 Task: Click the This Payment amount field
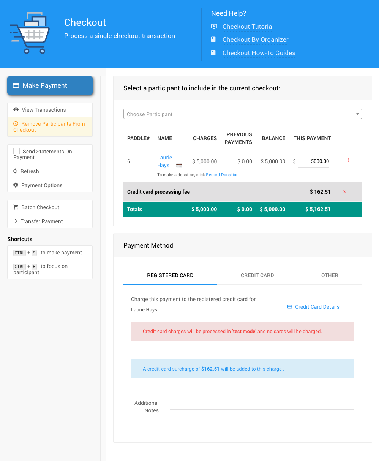click(x=314, y=161)
